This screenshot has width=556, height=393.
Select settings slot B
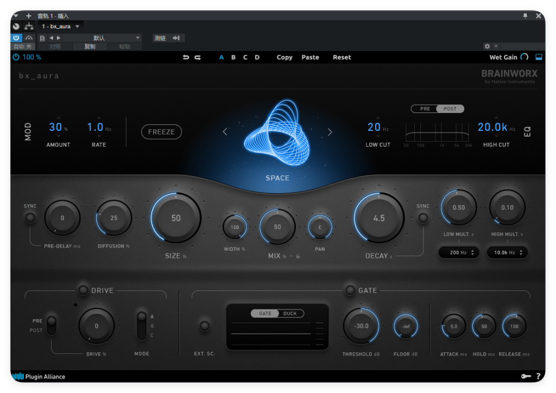233,58
